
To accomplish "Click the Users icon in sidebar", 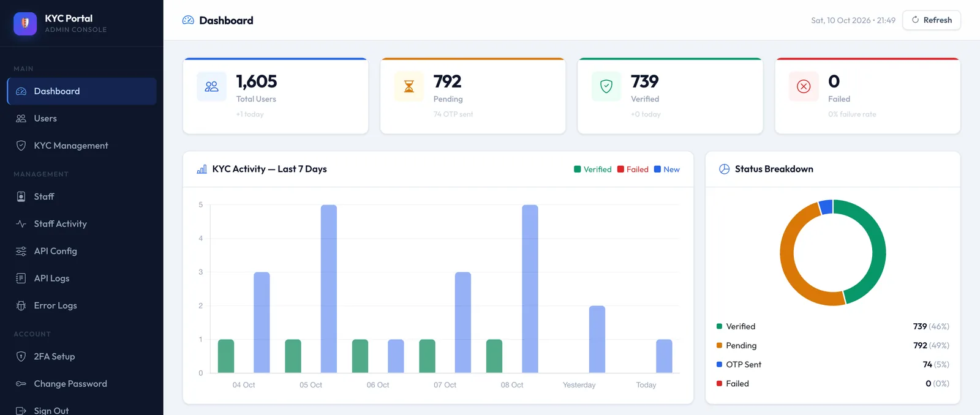I will click(x=21, y=119).
